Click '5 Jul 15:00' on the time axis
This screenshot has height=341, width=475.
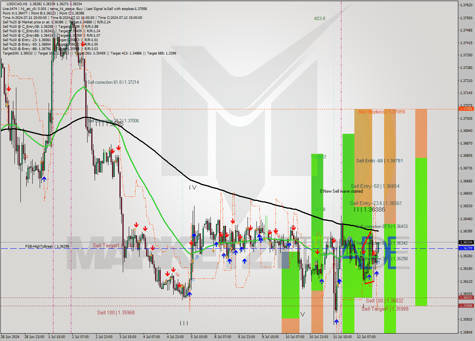(x=199, y=337)
